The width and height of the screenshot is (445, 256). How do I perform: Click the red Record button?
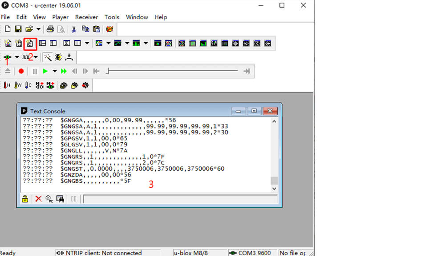21,71
